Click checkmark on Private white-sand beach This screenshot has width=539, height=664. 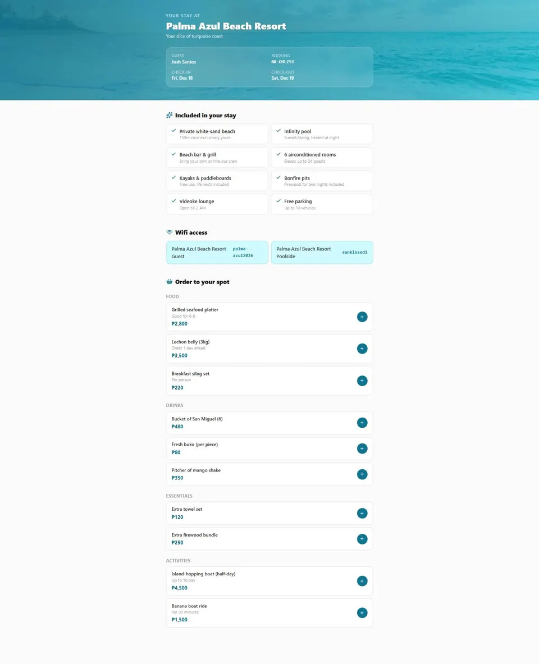[x=173, y=131]
